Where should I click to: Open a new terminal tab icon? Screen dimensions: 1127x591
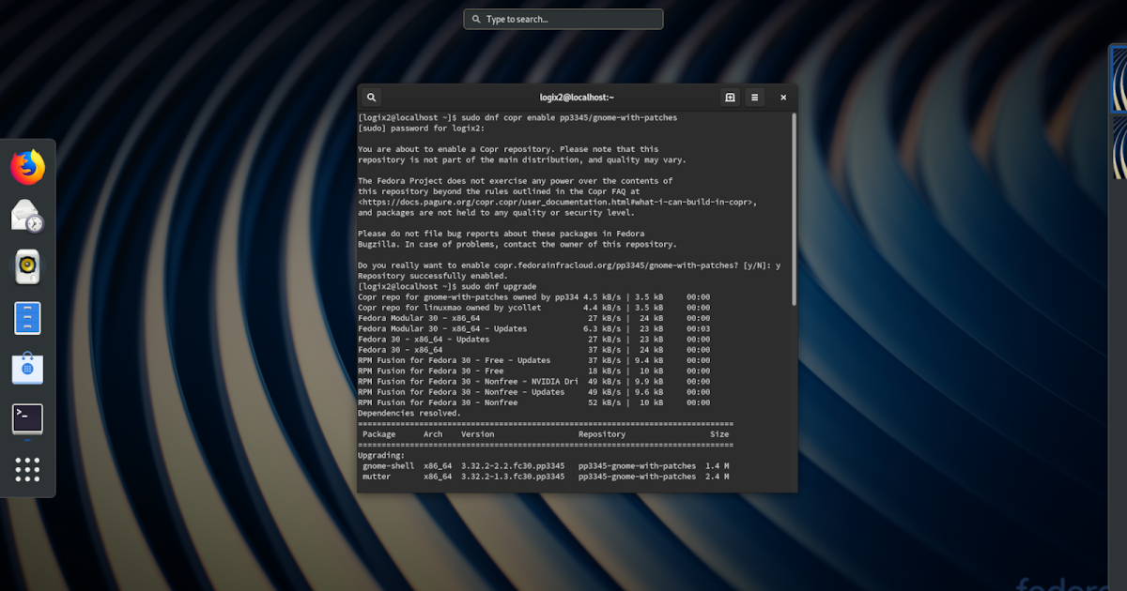click(x=730, y=97)
